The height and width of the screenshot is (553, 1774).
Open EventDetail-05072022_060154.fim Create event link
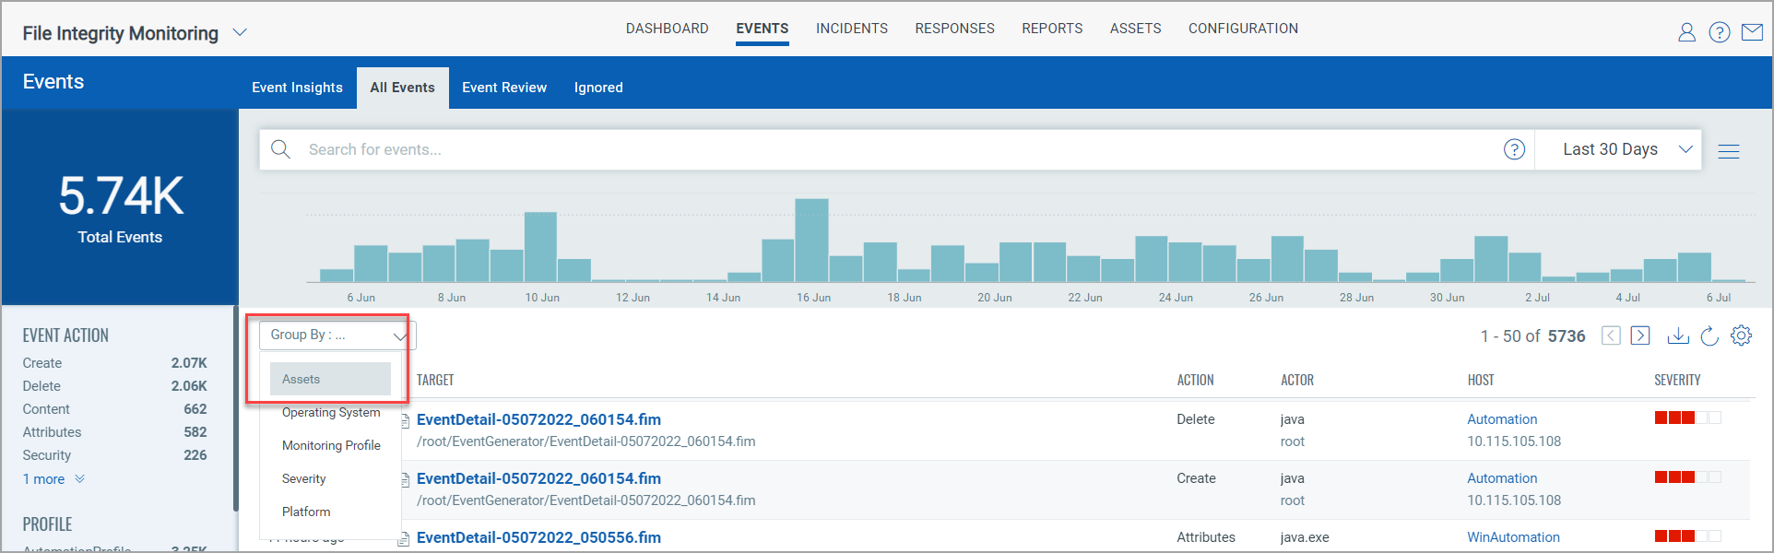tap(538, 478)
